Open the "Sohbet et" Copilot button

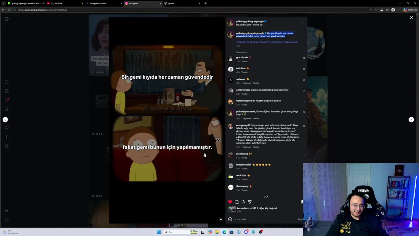click(x=410, y=10)
